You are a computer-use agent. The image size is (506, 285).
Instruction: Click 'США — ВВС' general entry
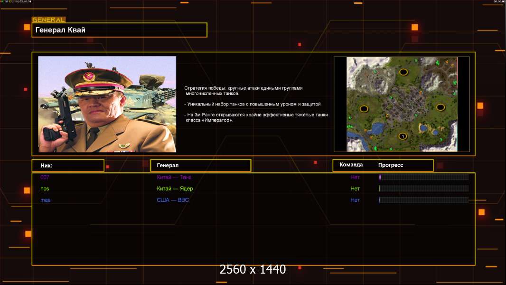pos(173,200)
